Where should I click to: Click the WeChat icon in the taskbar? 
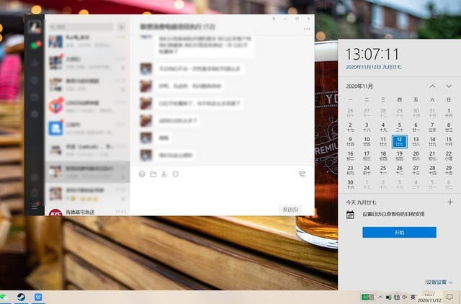(4, 297)
